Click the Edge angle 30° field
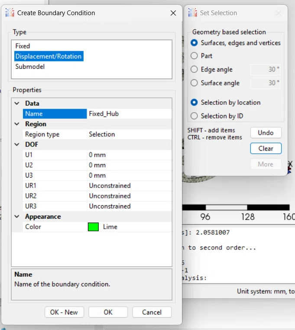This screenshot has height=330, width=295. click(x=266, y=69)
